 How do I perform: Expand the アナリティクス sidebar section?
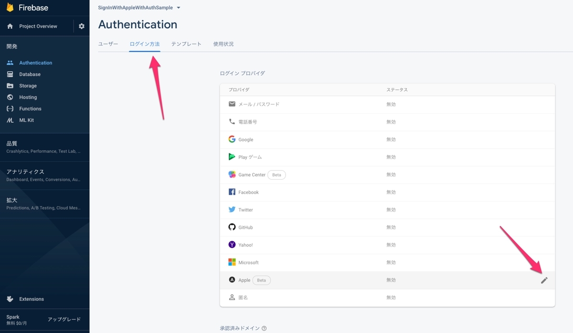point(44,175)
